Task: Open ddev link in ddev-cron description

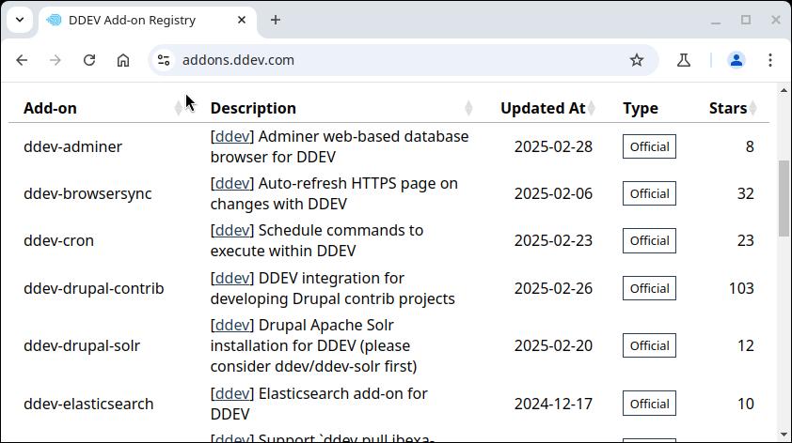Action: pos(231,230)
